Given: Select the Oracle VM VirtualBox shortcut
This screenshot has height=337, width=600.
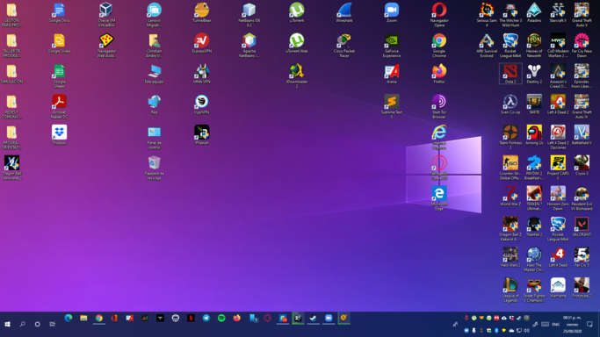Looking at the screenshot, I should (106, 15).
